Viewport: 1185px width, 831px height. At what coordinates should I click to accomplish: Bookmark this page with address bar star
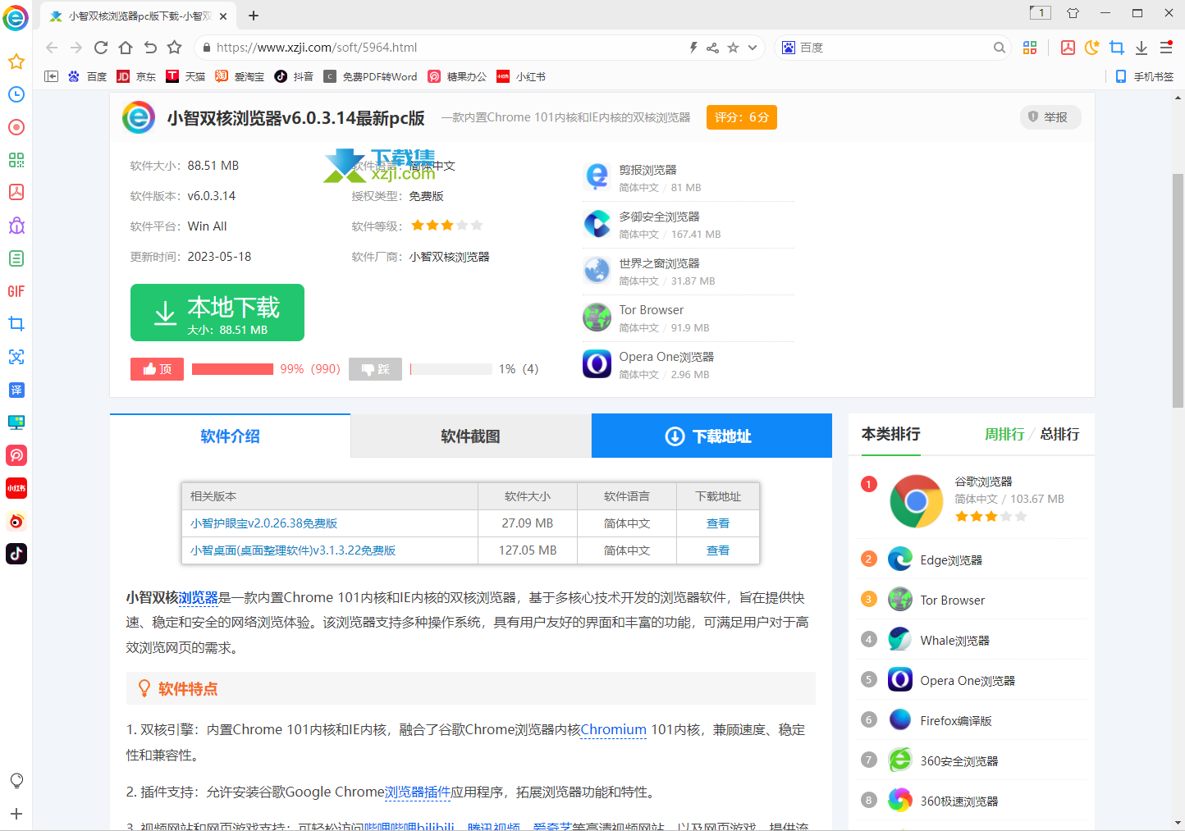(733, 48)
